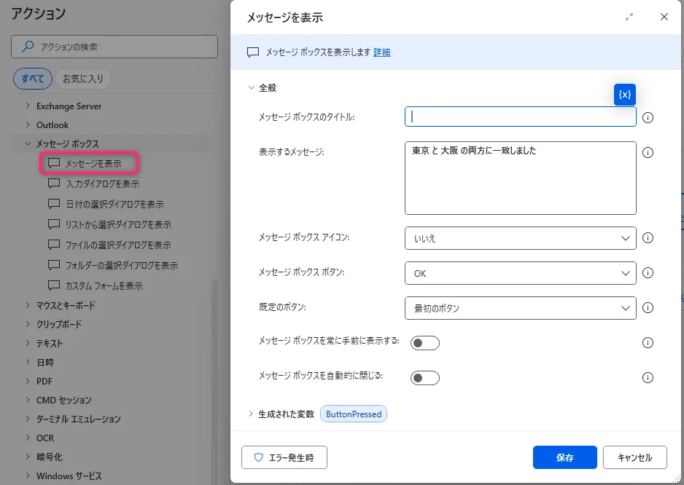Toggle メッセージ ボックスを常に手前に表示する switch
The image size is (684, 485).
[425, 343]
